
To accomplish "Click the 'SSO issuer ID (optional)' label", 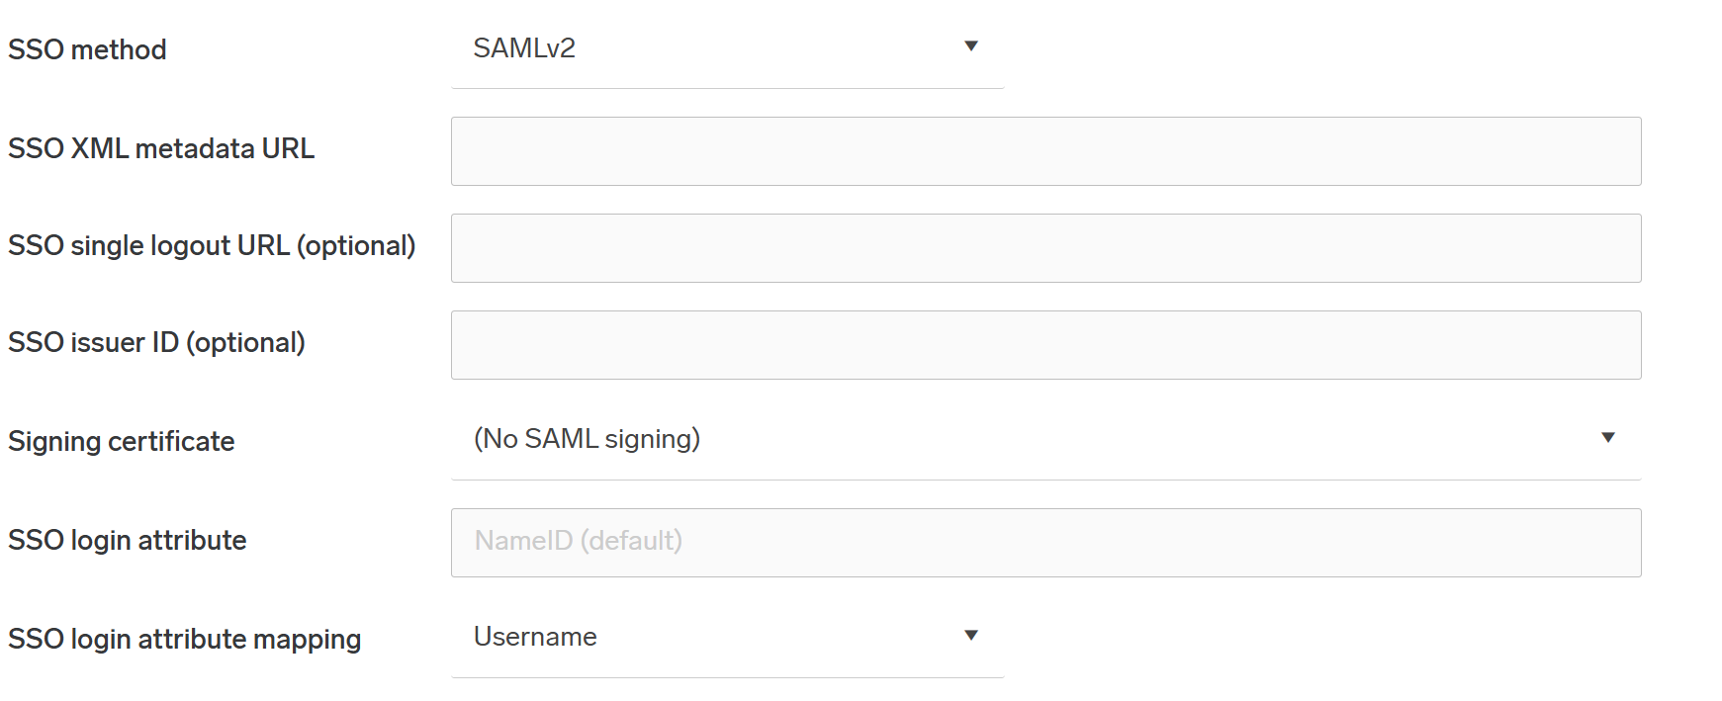I will click(x=156, y=342).
